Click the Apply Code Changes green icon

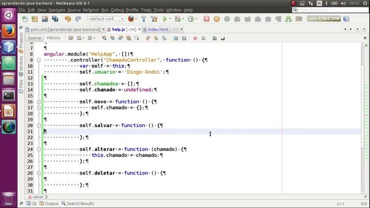[288, 19]
